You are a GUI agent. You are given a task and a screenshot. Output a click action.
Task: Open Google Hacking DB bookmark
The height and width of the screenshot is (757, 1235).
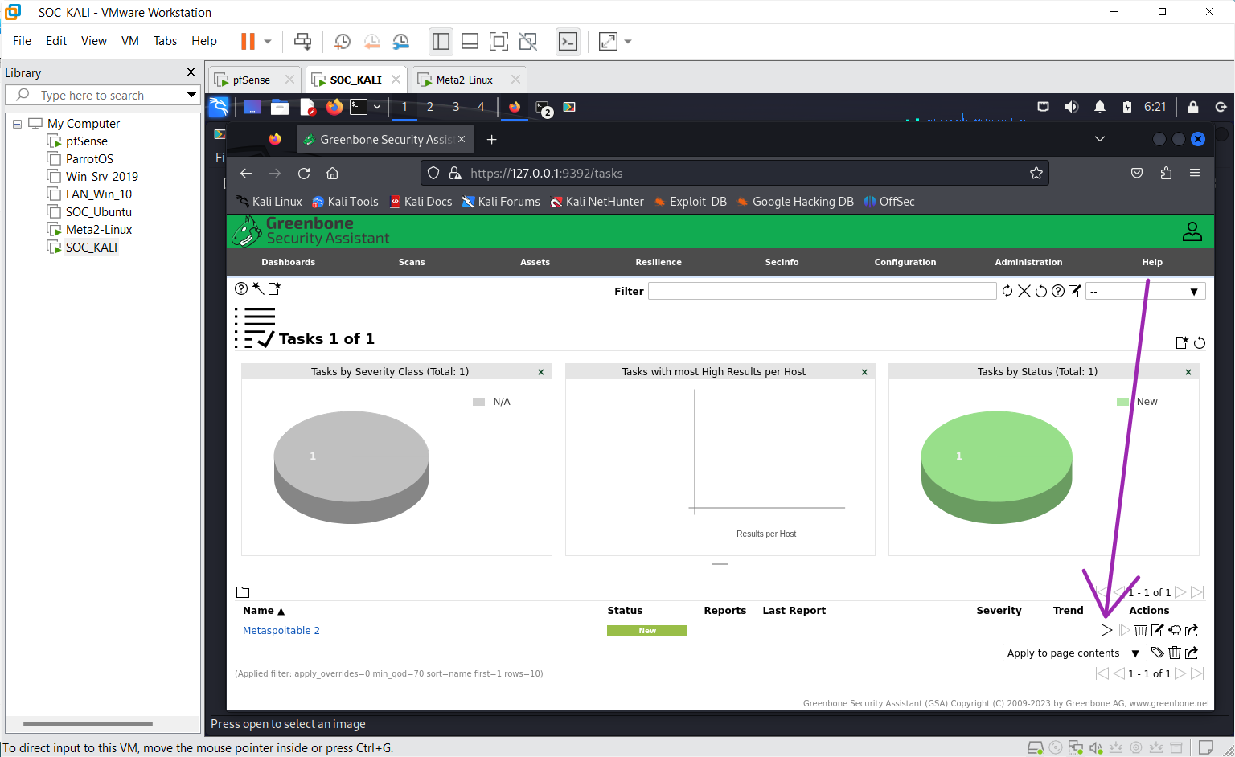coord(795,202)
